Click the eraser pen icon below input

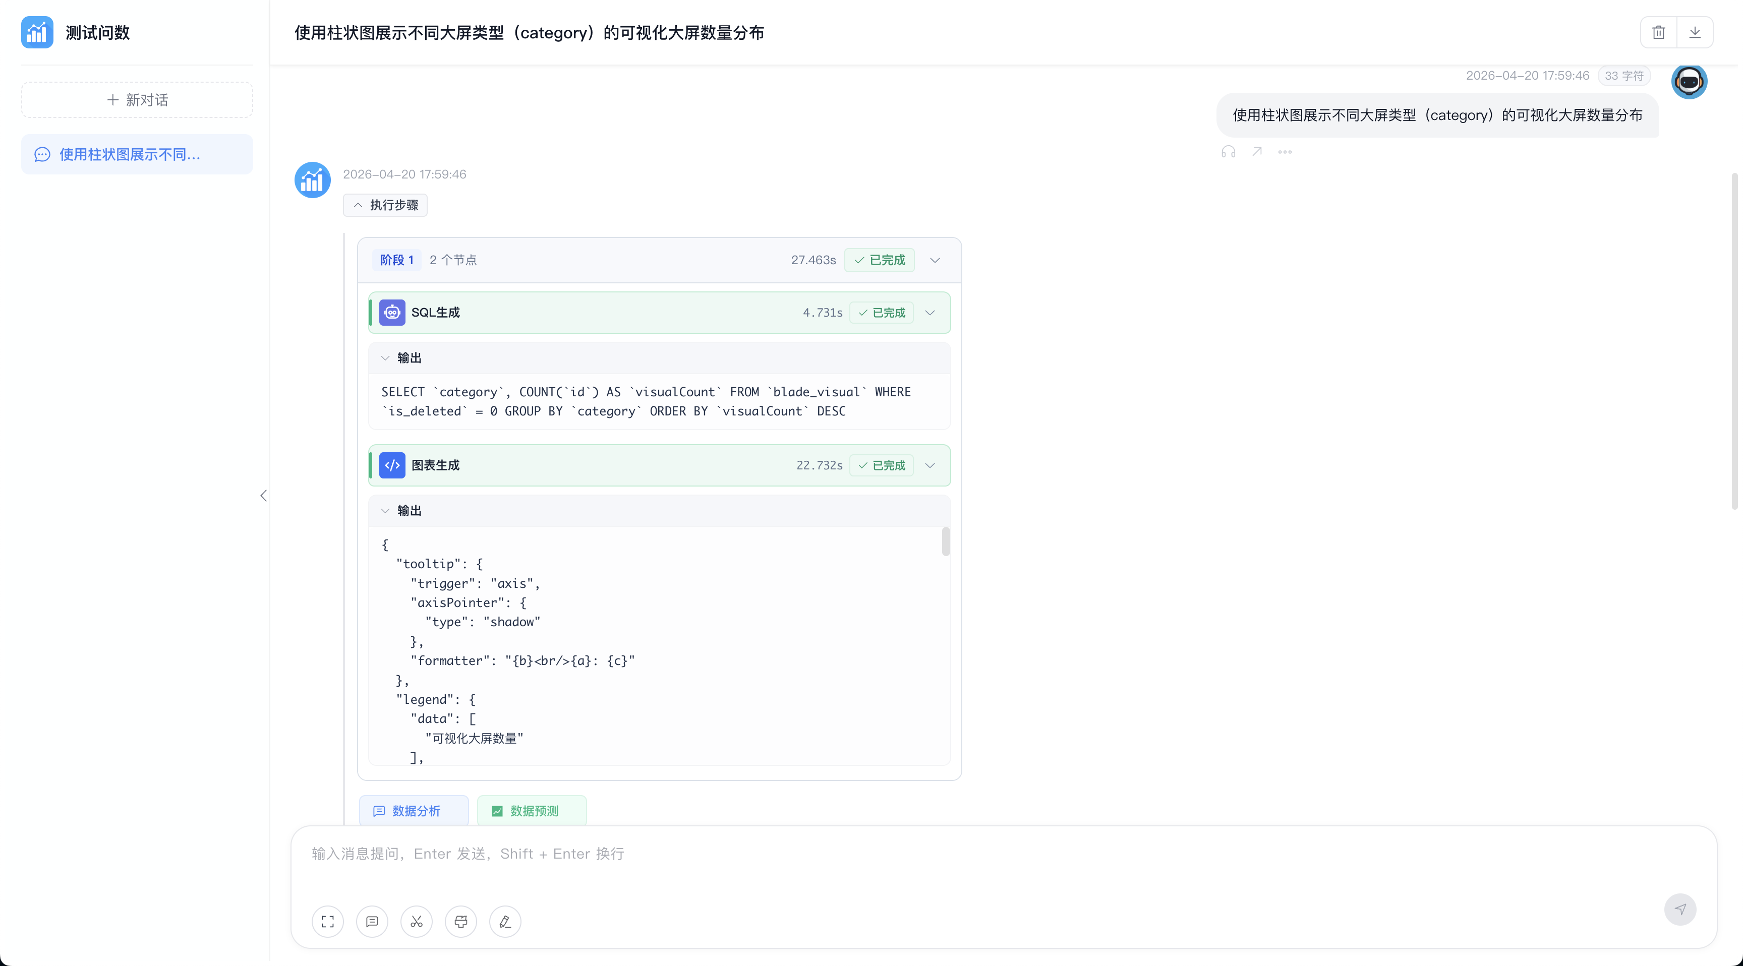[x=505, y=921]
